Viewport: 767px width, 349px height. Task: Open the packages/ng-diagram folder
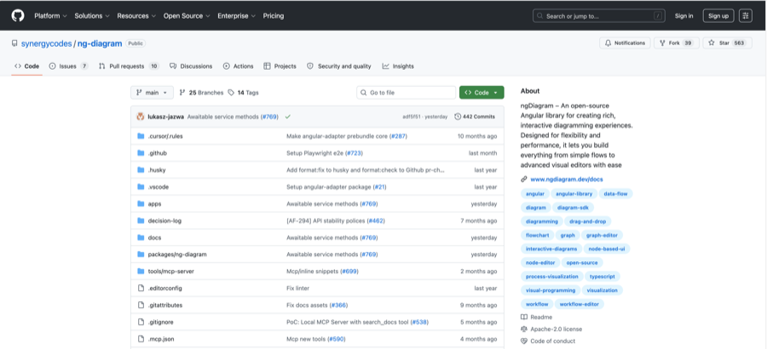177,255
